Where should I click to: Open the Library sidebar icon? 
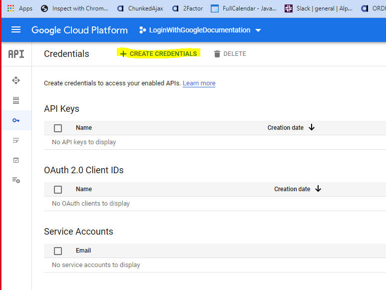16,100
